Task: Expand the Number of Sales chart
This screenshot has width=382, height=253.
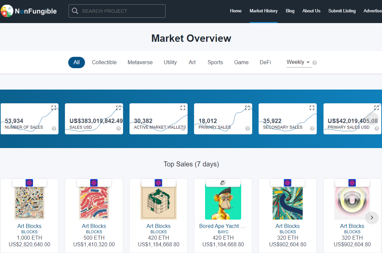Action: 54,108
